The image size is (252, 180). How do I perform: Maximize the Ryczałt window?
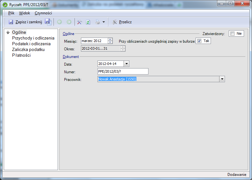[230, 4]
